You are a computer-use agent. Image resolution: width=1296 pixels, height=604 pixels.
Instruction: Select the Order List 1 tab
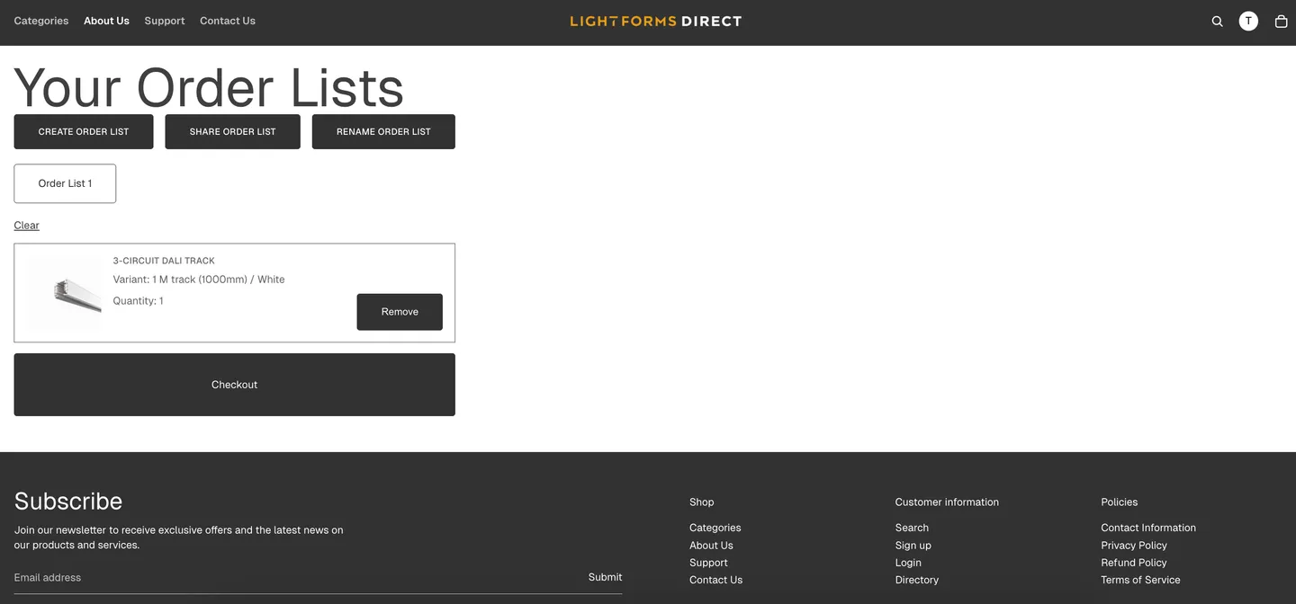(65, 183)
